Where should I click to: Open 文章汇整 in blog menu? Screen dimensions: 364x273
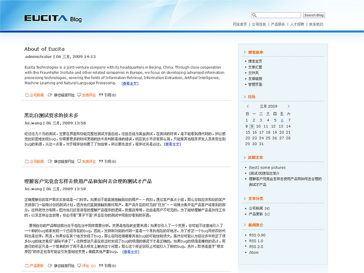pyautogui.click(x=255, y=67)
